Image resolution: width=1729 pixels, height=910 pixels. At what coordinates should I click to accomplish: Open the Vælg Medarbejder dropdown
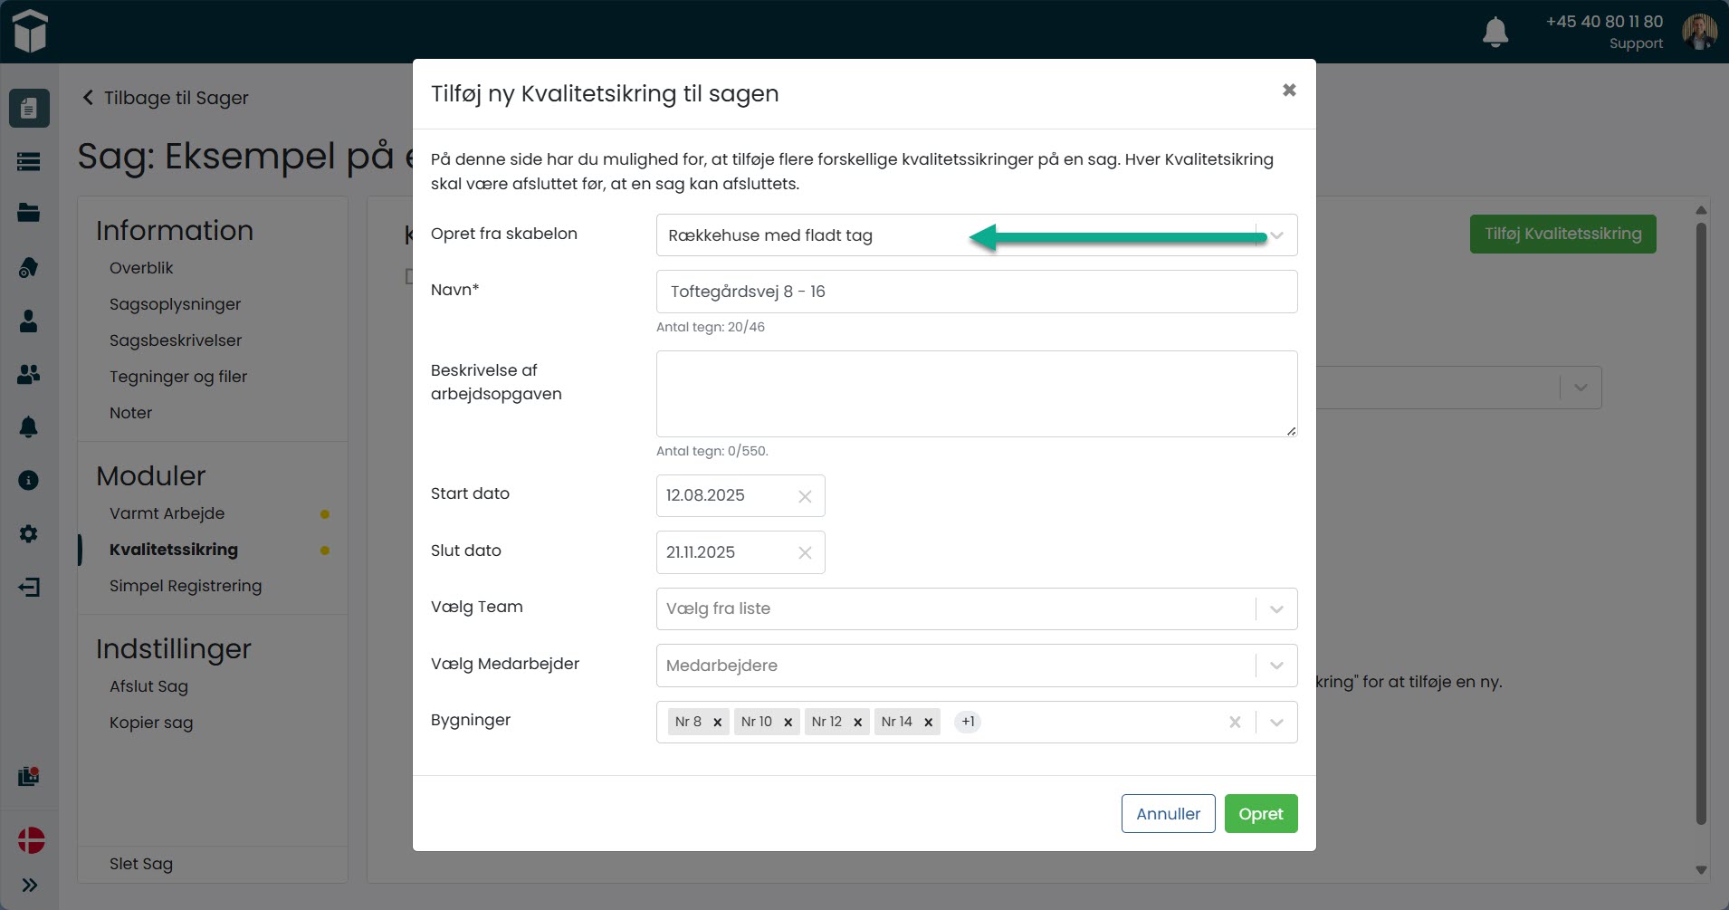[x=1275, y=666]
